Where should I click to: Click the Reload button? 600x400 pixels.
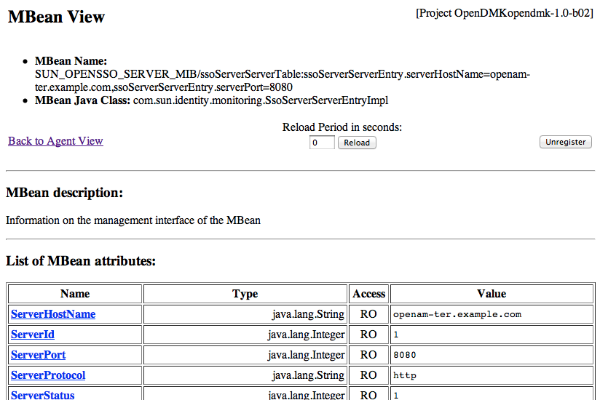(357, 143)
